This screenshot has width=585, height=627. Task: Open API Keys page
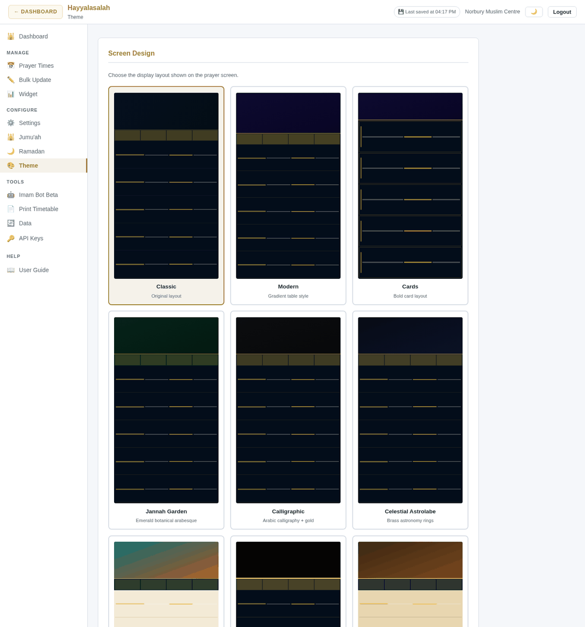43,238
